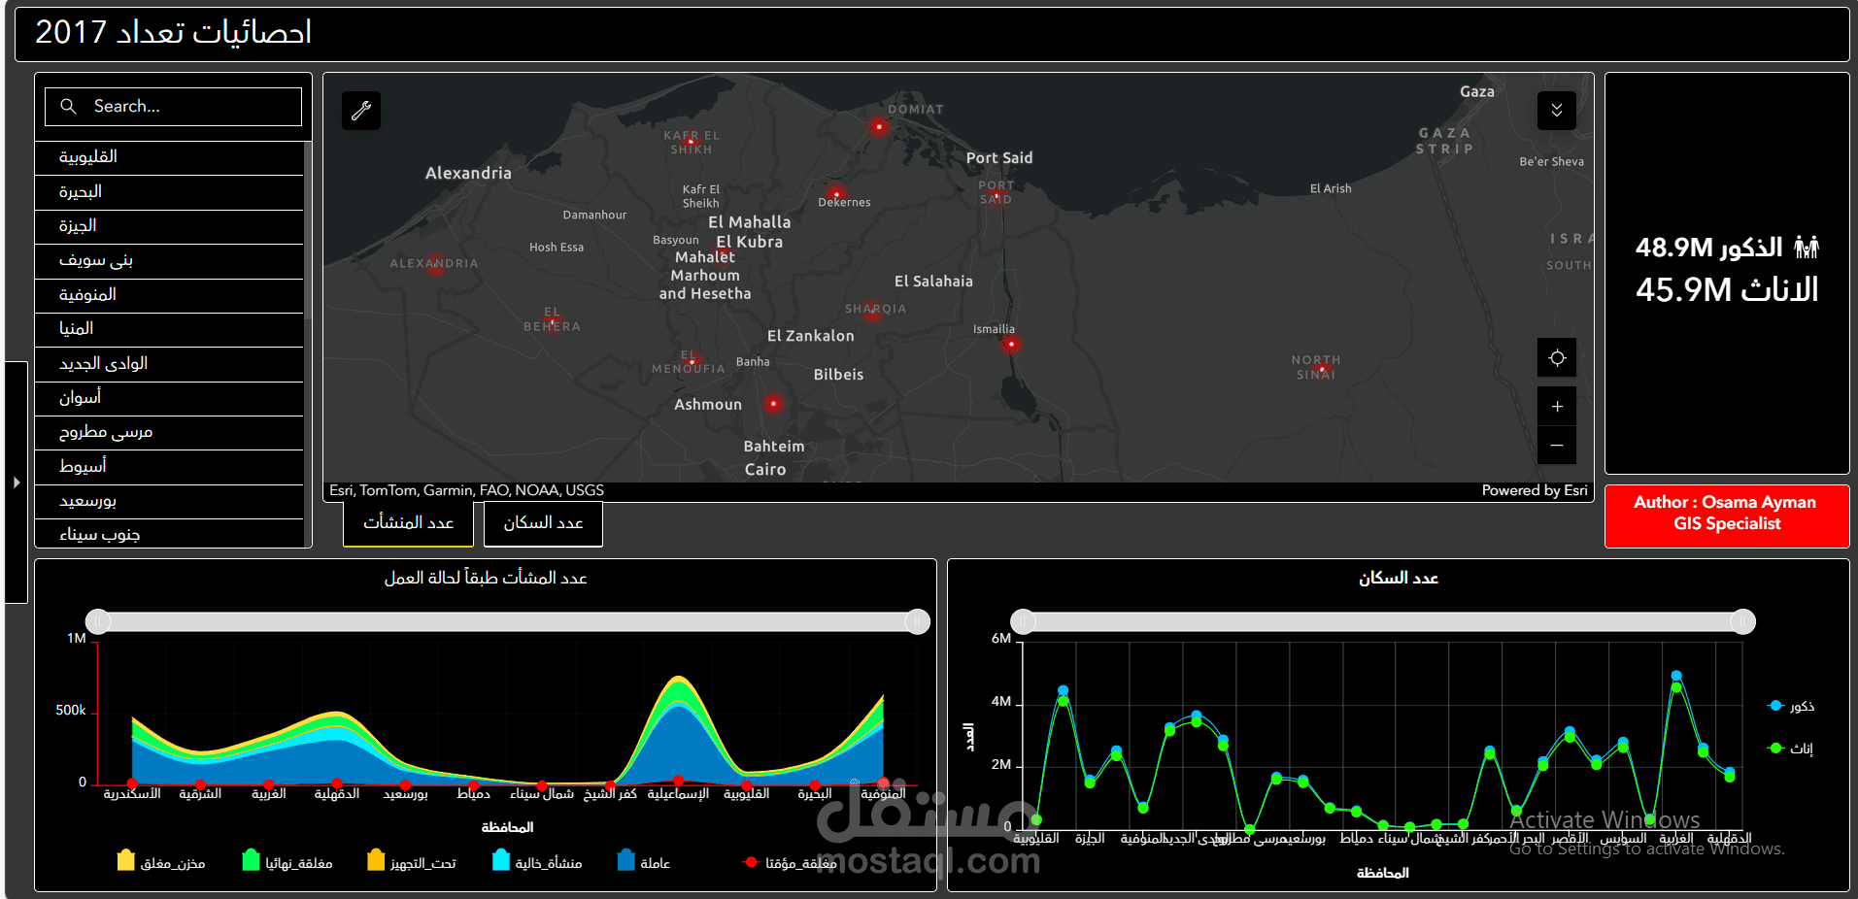Click the red map marker at El Menoufia
Viewport: 1858px width, 899px height.
pos(691,361)
